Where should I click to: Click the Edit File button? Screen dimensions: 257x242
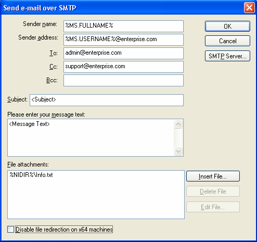click(213, 207)
